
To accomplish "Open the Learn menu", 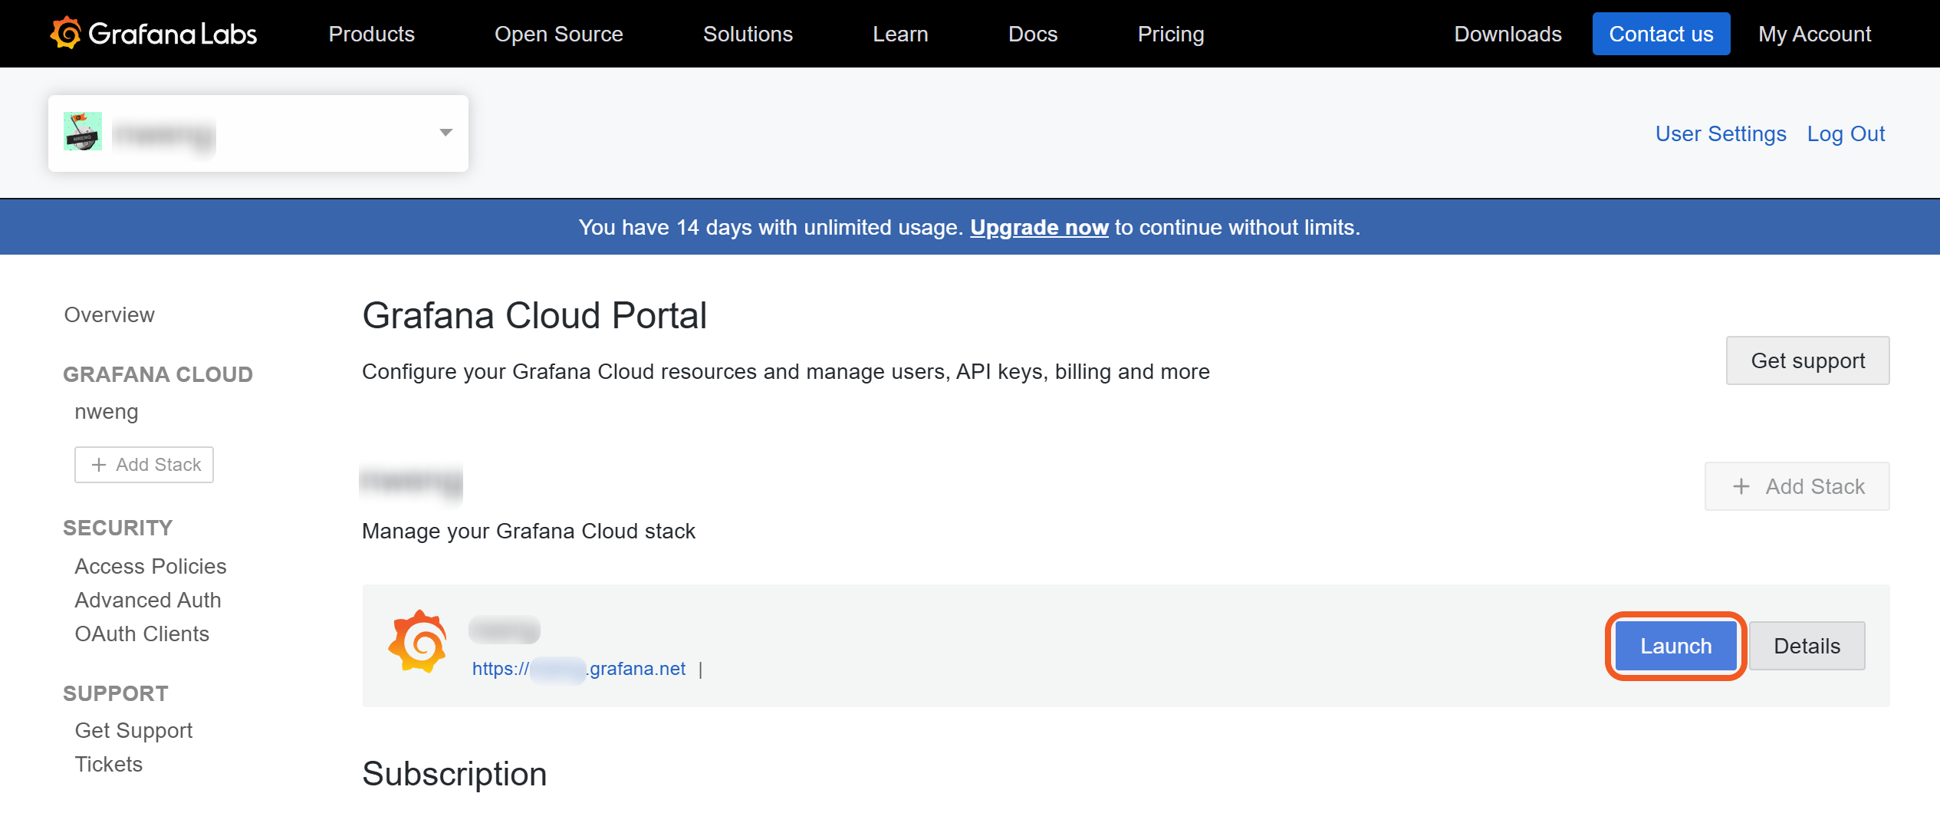I will pyautogui.click(x=900, y=34).
